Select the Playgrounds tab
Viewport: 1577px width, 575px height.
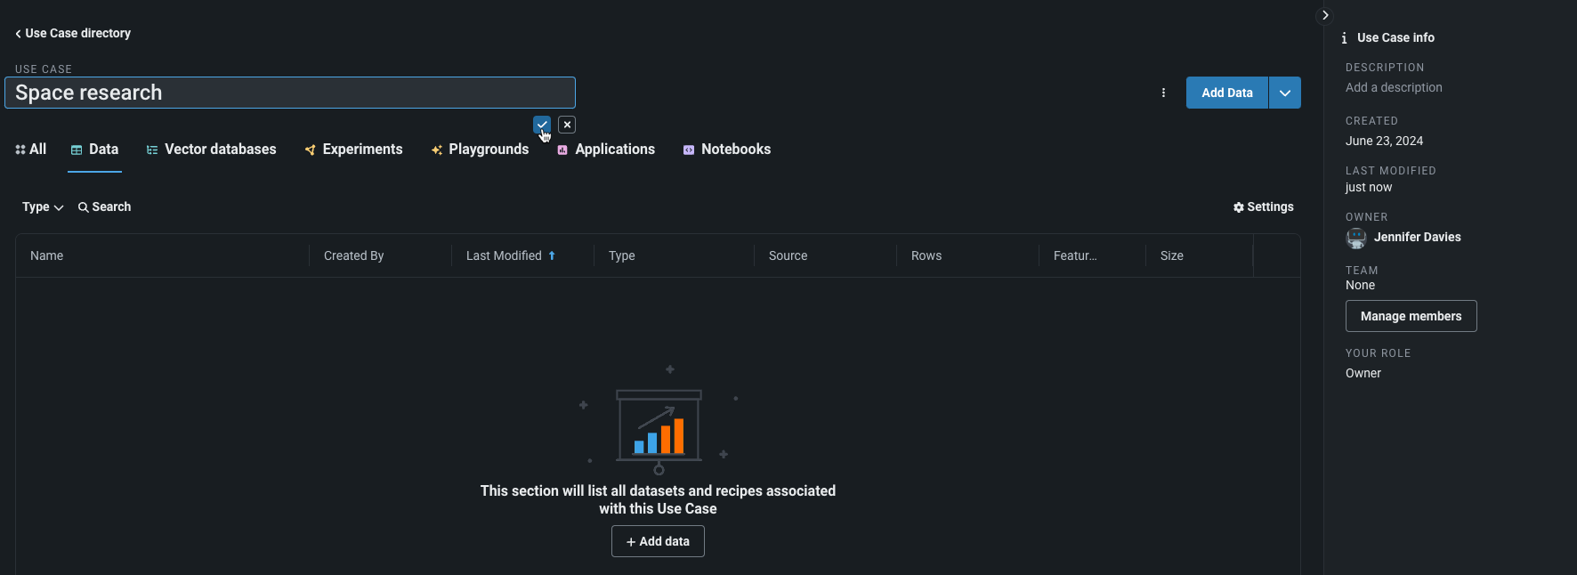pyautogui.click(x=480, y=150)
